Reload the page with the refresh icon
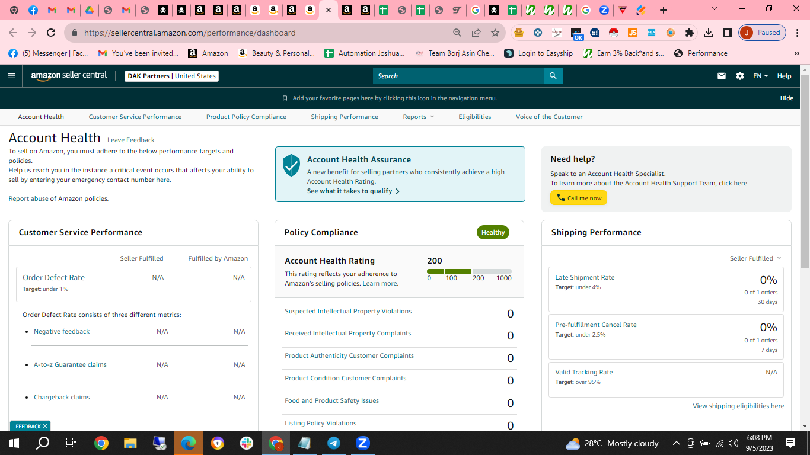Viewport: 810px width, 455px height. tap(51, 33)
